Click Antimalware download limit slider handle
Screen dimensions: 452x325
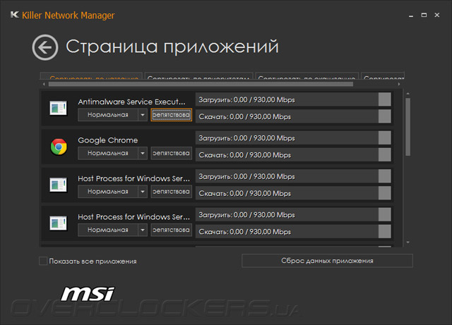(x=384, y=116)
